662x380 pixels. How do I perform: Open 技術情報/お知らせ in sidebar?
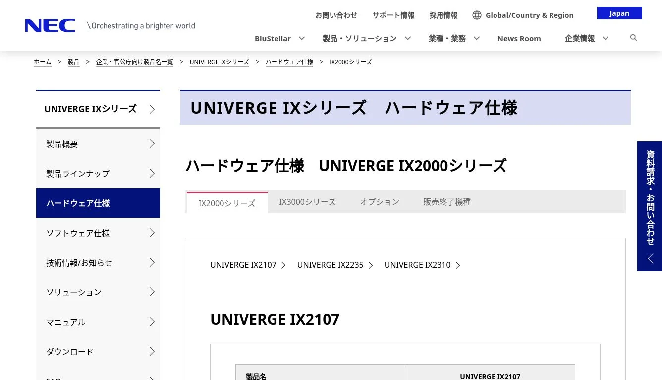click(x=98, y=263)
